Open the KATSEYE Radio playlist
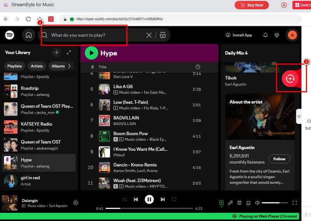This screenshot has width=311, height=221. click(x=39, y=127)
